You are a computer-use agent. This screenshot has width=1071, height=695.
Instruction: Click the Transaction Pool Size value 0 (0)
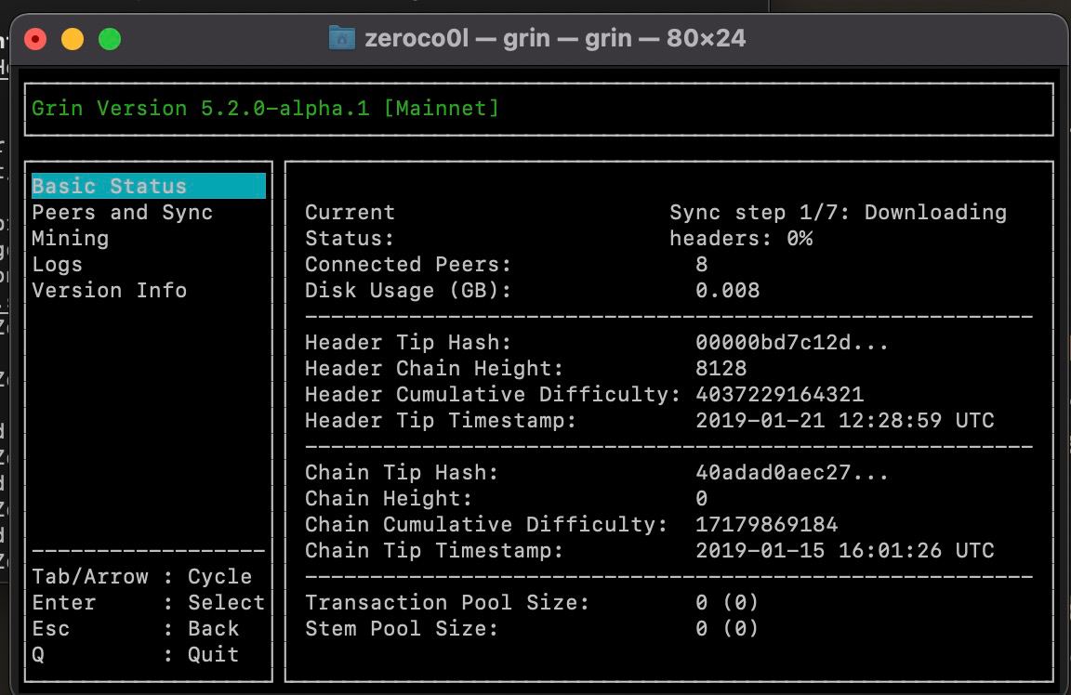[x=727, y=601]
